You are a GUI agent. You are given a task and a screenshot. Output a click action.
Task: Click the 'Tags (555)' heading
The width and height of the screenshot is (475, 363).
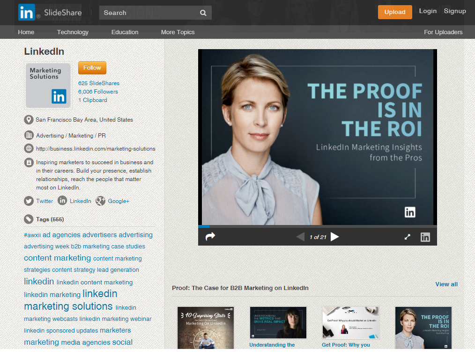(x=50, y=219)
